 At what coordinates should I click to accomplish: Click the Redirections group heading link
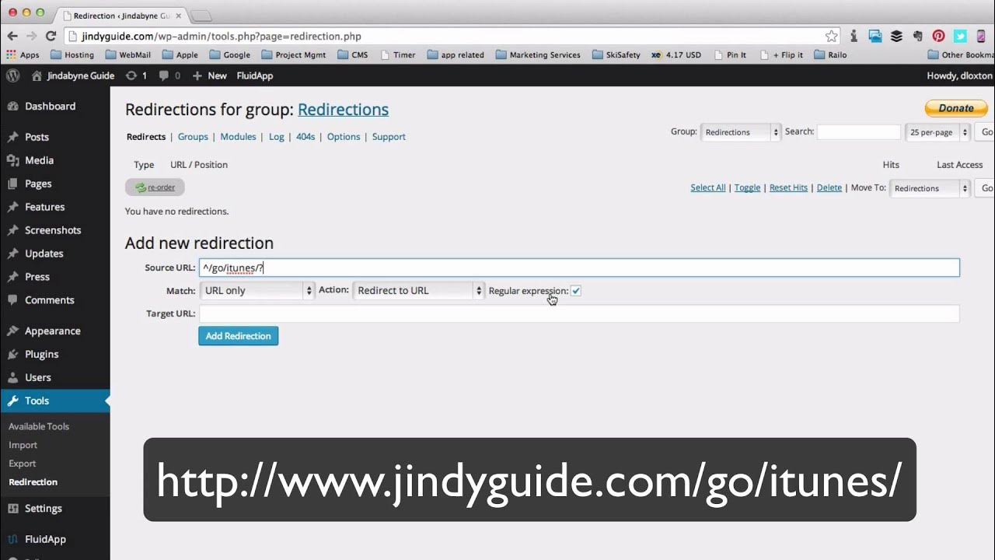(x=343, y=110)
